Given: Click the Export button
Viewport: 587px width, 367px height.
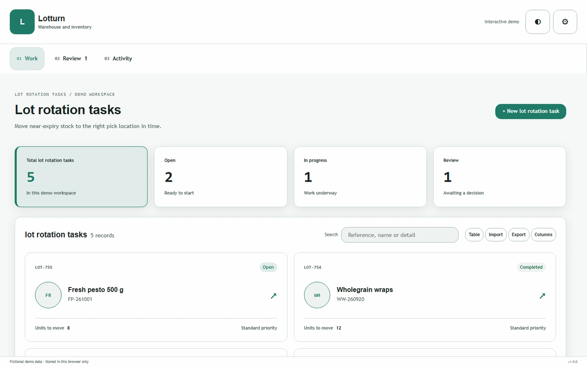Looking at the screenshot, I should (x=519, y=235).
